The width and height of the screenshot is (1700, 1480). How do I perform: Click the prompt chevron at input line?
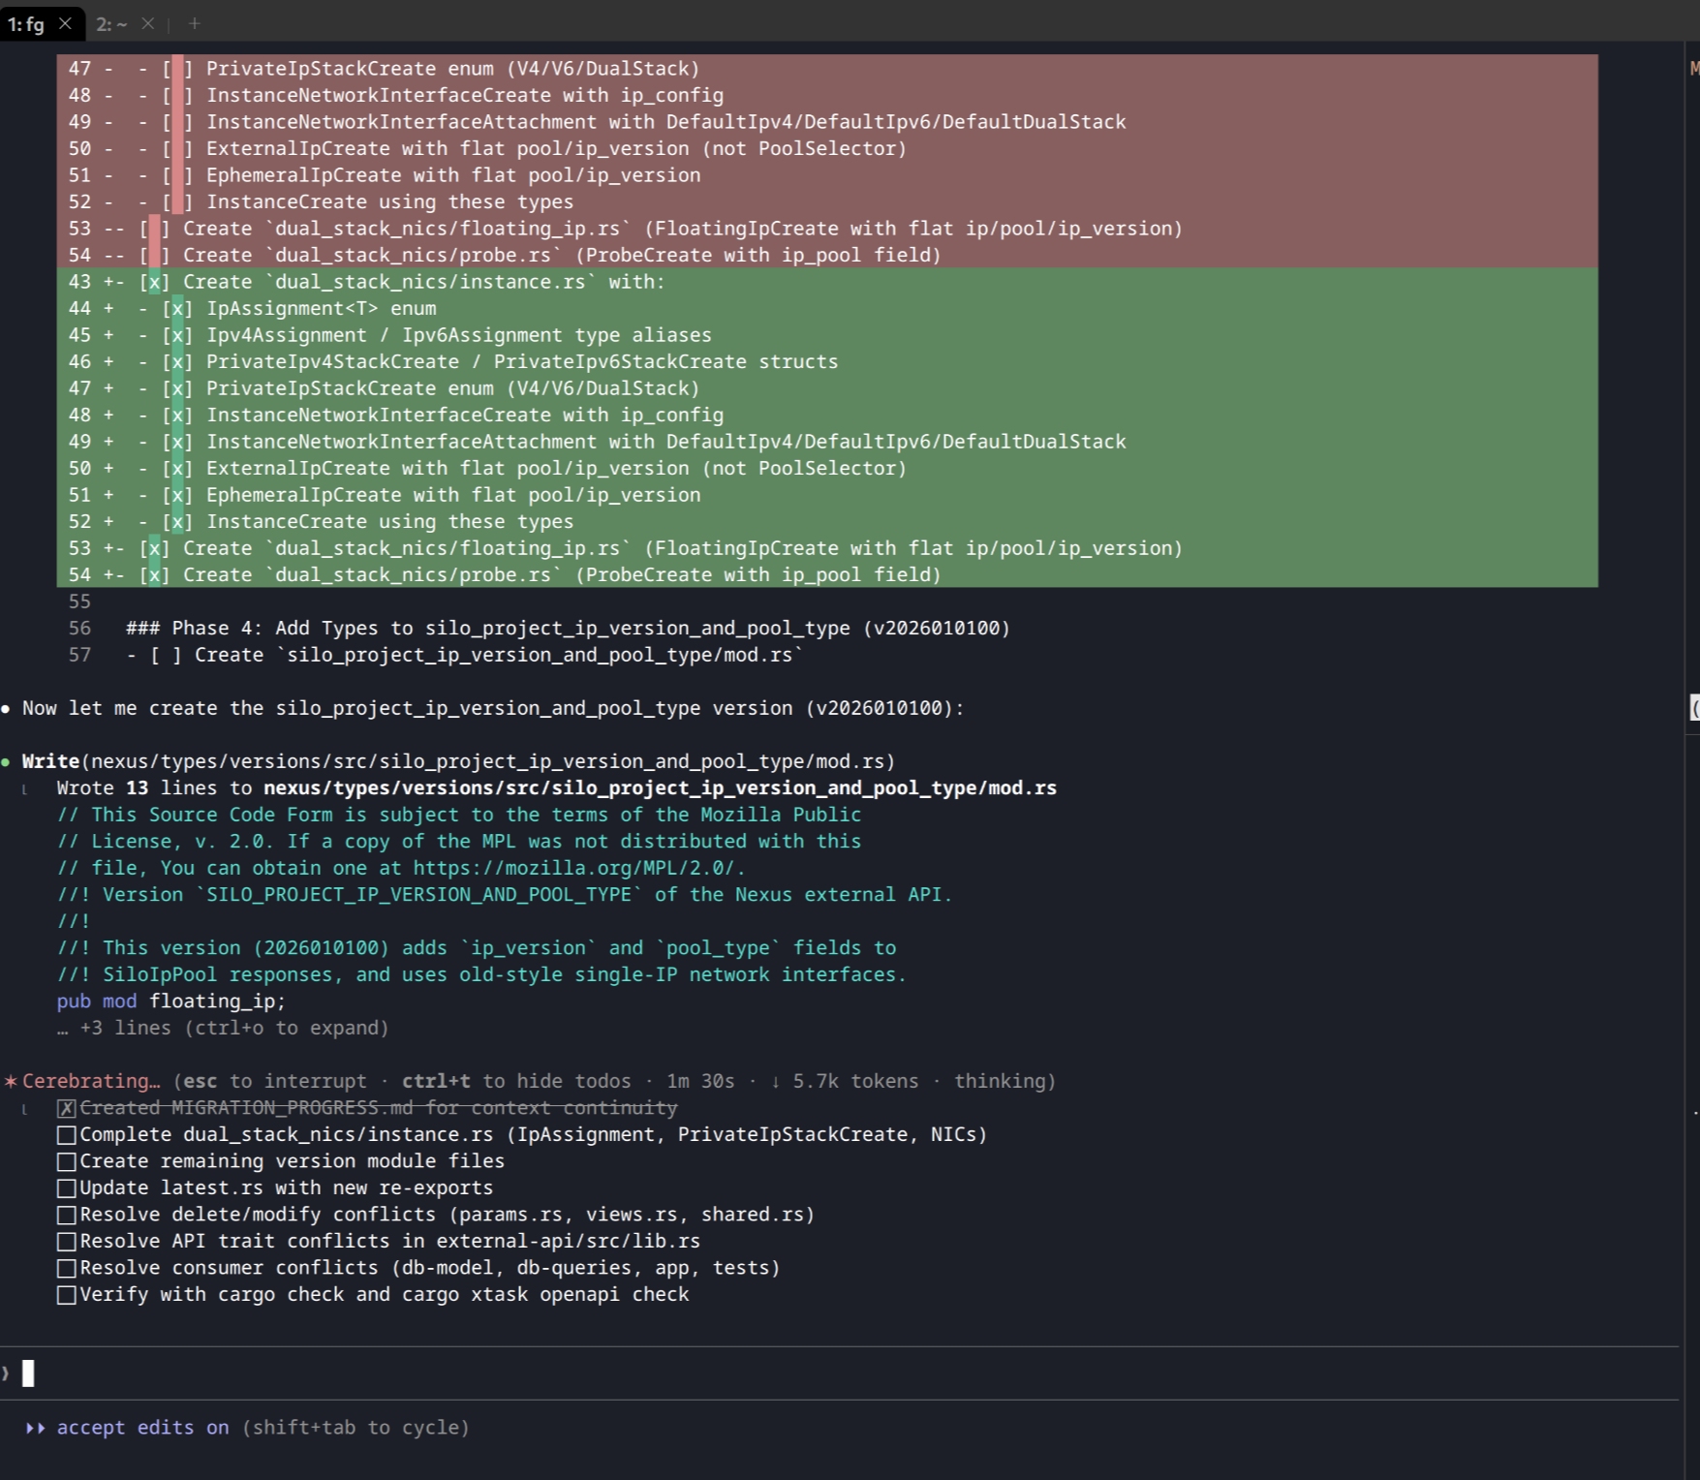coord(6,1373)
